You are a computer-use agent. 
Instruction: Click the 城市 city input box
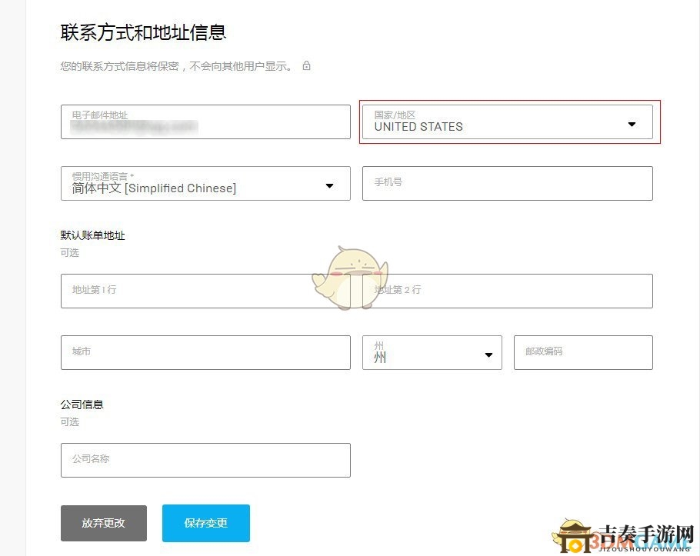[205, 352]
